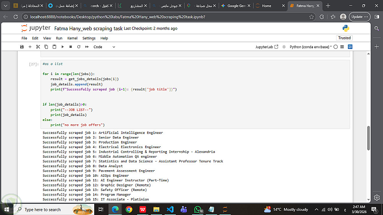
Task: Add item to Edge sidebar plus
Action: tap(376, 47)
